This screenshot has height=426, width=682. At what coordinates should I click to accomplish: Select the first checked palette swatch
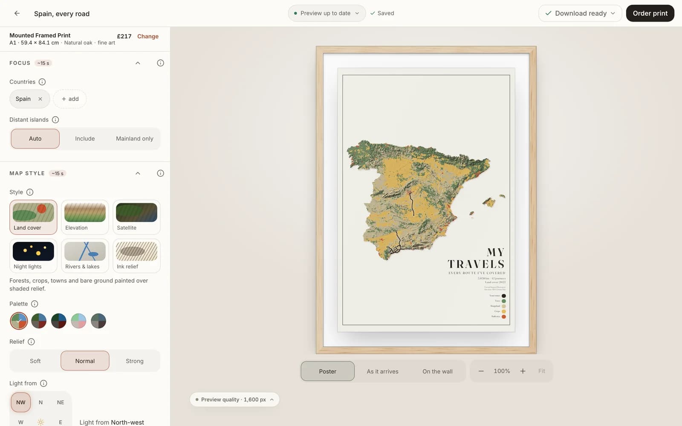tap(19, 321)
